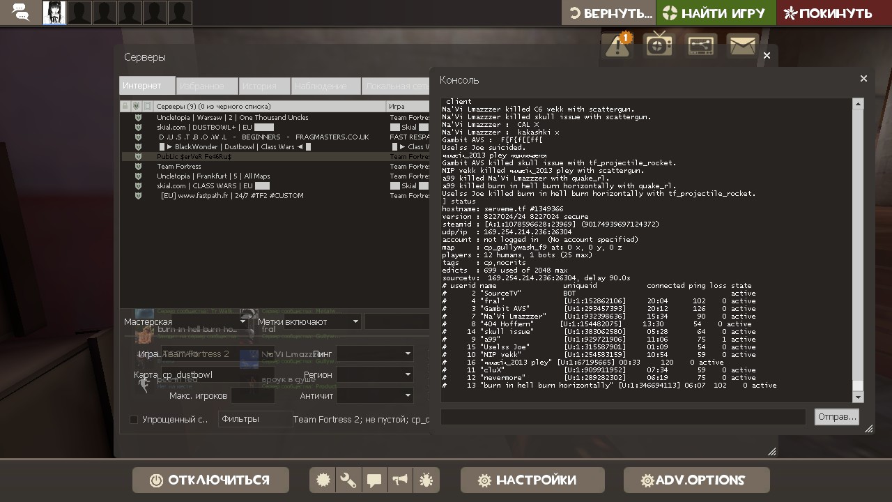Click the shield icon on the PubLic $erVeR row
Image resolution: width=892 pixels, height=502 pixels.
click(138, 157)
